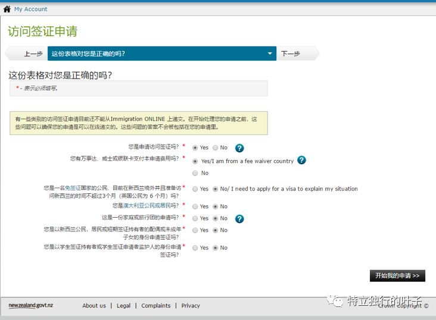Open the Privacy footer link
Image resolution: width=436 pixels, height=320 pixels.
pyautogui.click(x=191, y=306)
